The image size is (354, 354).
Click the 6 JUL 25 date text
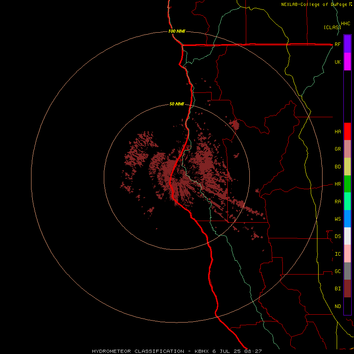coord(227,351)
